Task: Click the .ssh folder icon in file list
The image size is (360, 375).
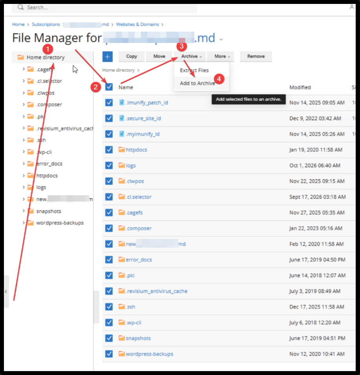Action: tap(122, 307)
